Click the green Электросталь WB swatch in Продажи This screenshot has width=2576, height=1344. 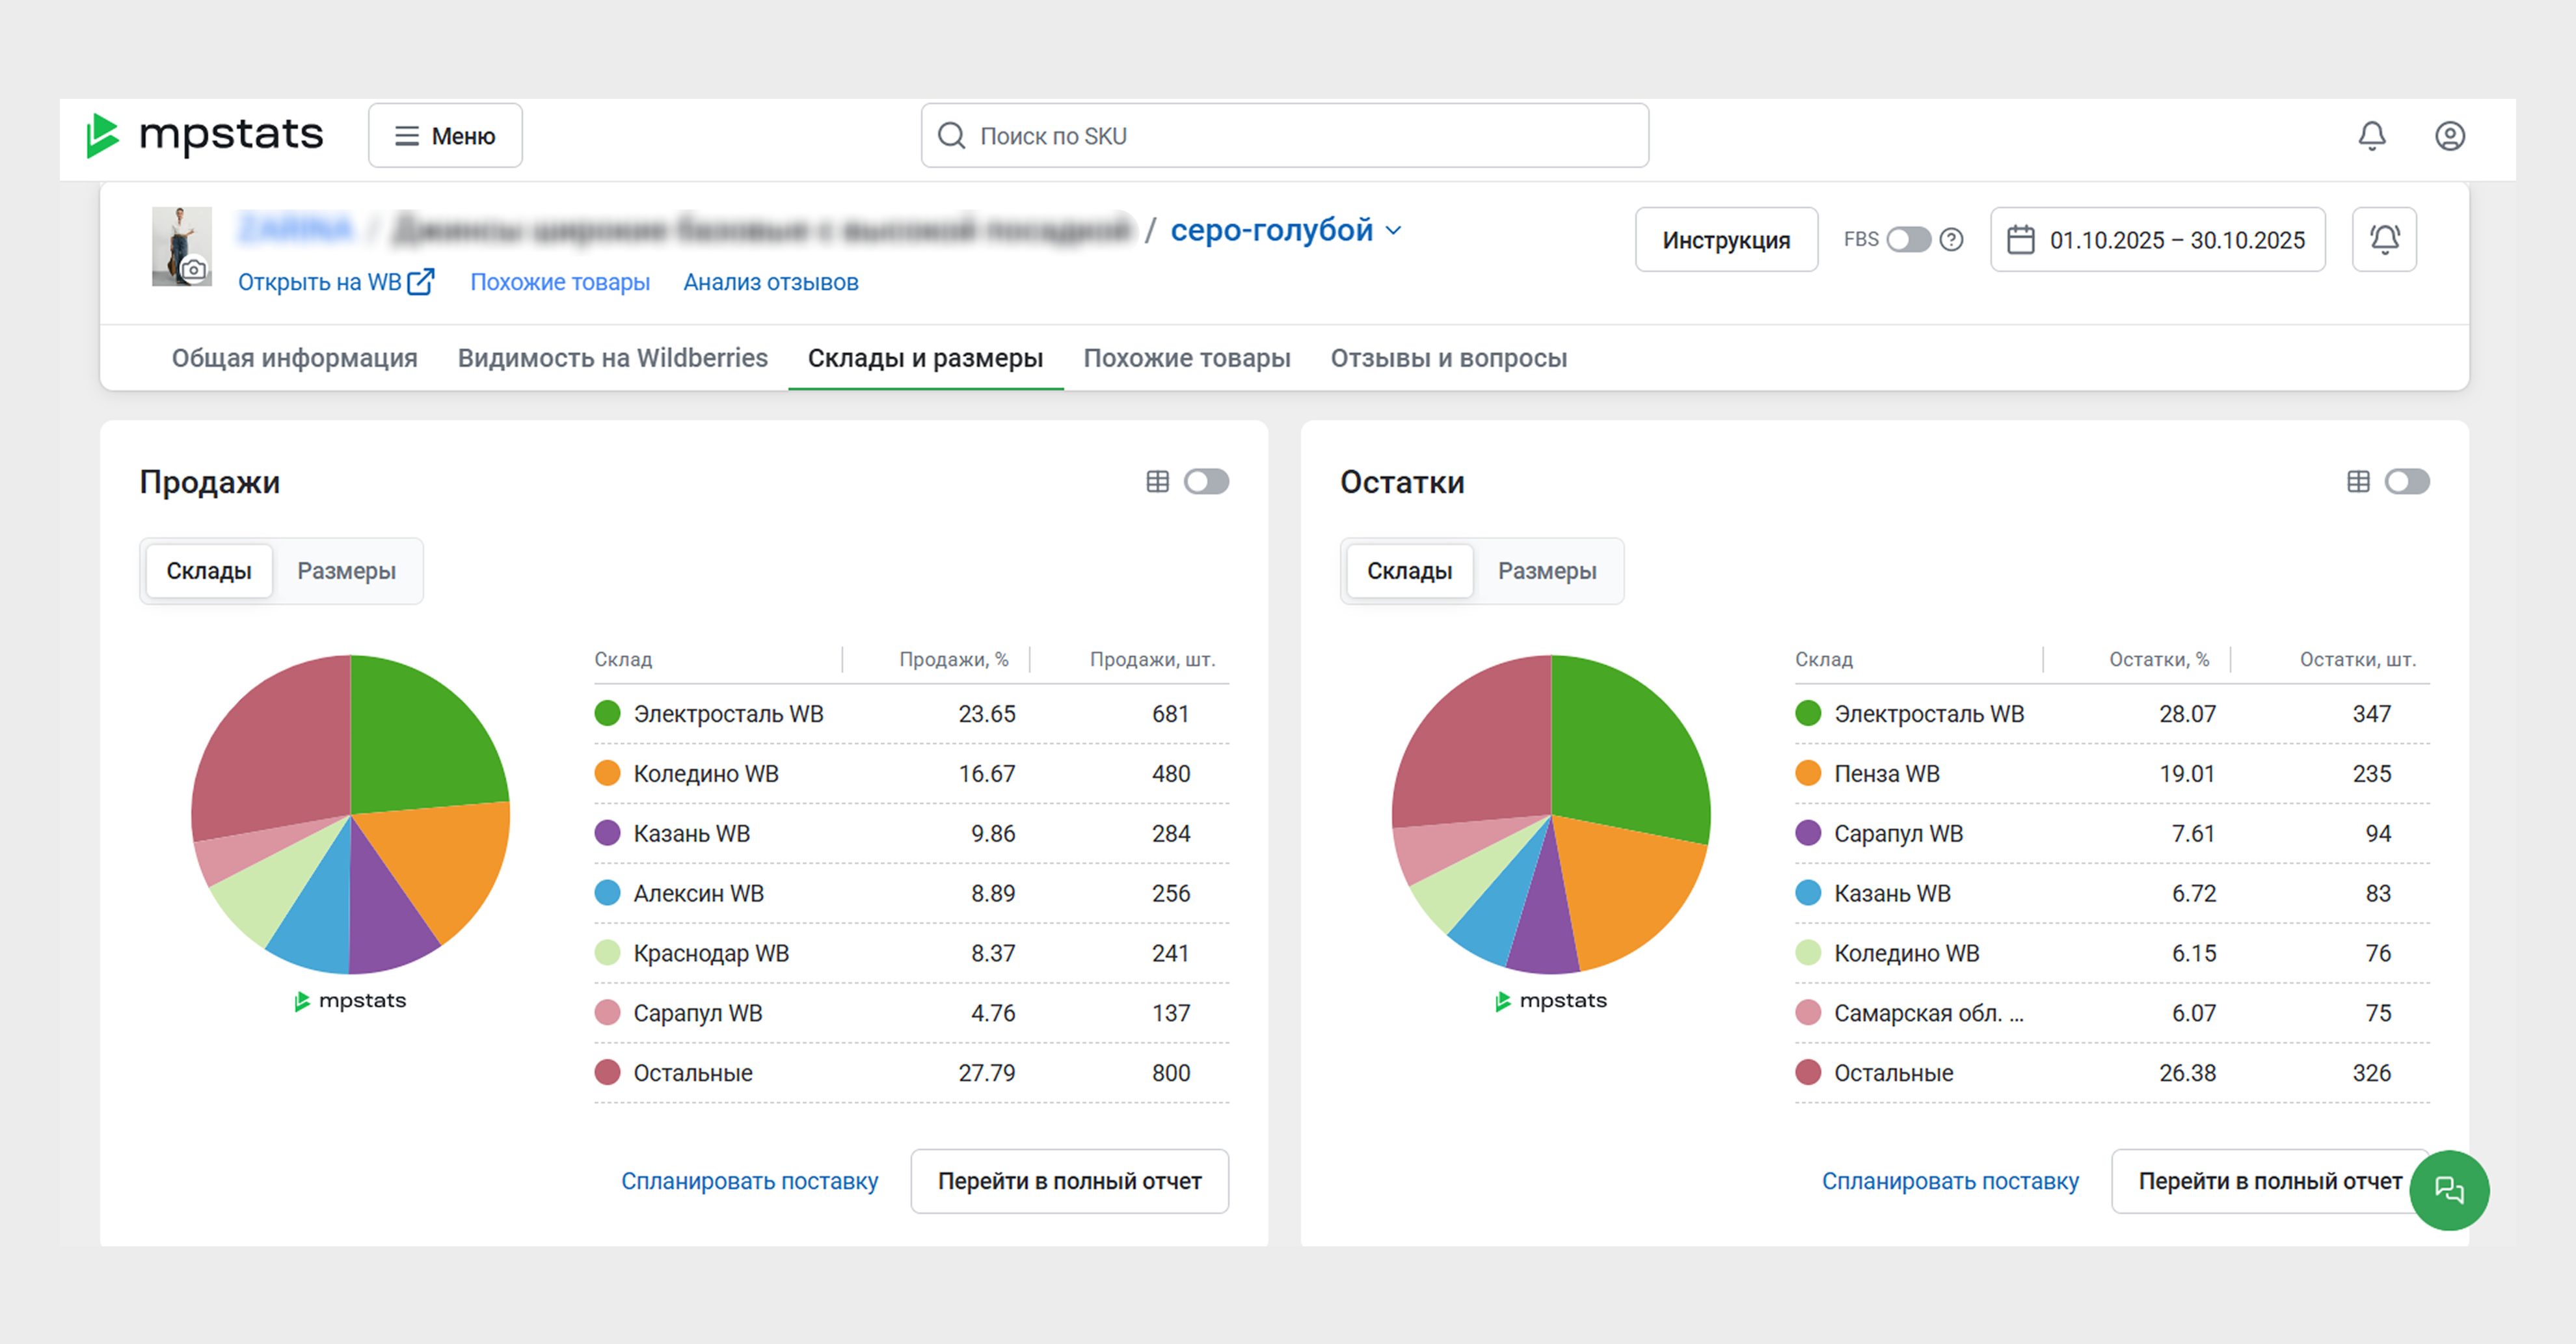click(607, 714)
